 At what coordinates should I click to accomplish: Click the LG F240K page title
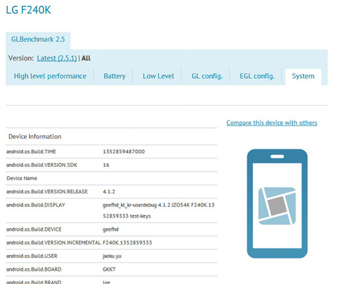click(x=28, y=10)
